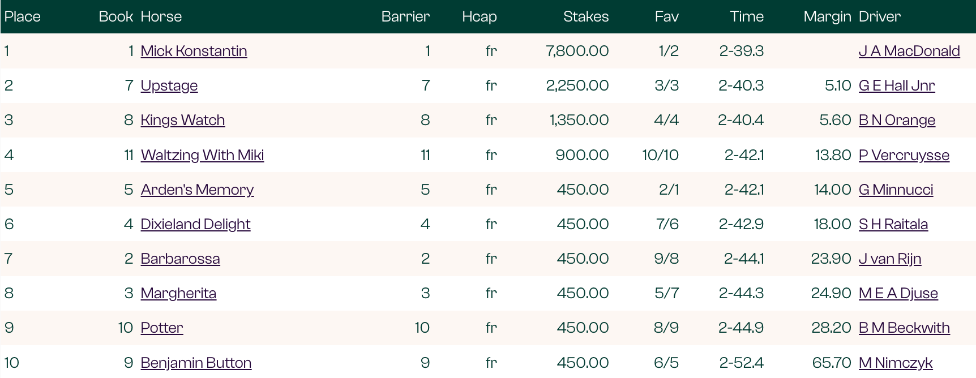Click driver S H Raitala link
The width and height of the screenshot is (976, 378).
(893, 224)
